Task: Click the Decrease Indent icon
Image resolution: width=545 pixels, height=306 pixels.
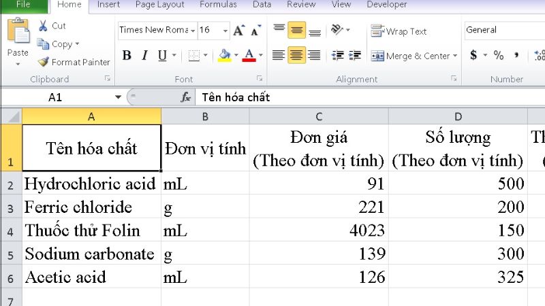Action: 337,56
